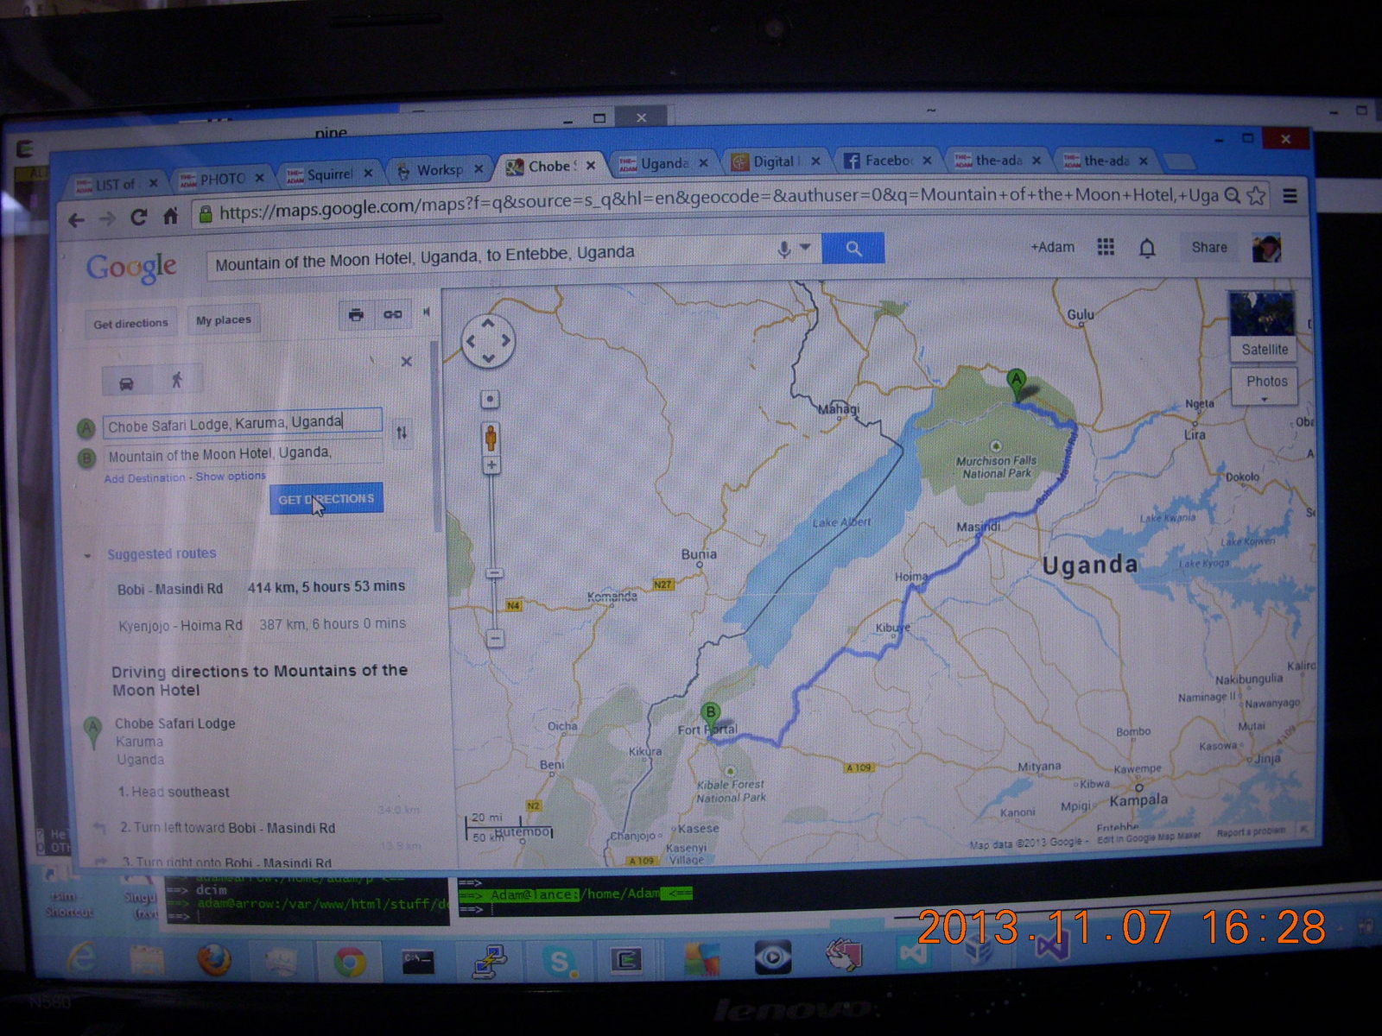Select the driving car travel mode

[126, 382]
